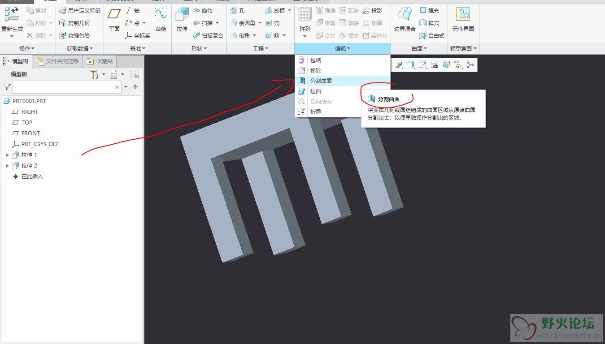Select the 孔 (Hole) tool
Screen dimensions: 605x344
click(237, 10)
